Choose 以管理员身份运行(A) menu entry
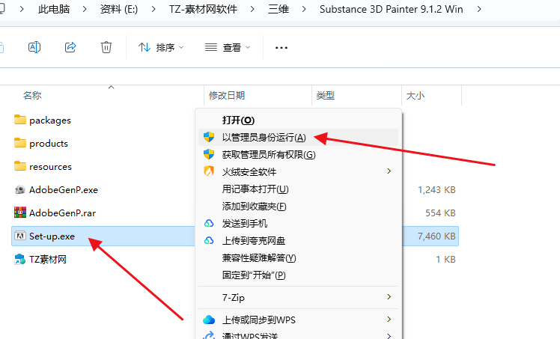560x339 pixels. tap(298, 137)
